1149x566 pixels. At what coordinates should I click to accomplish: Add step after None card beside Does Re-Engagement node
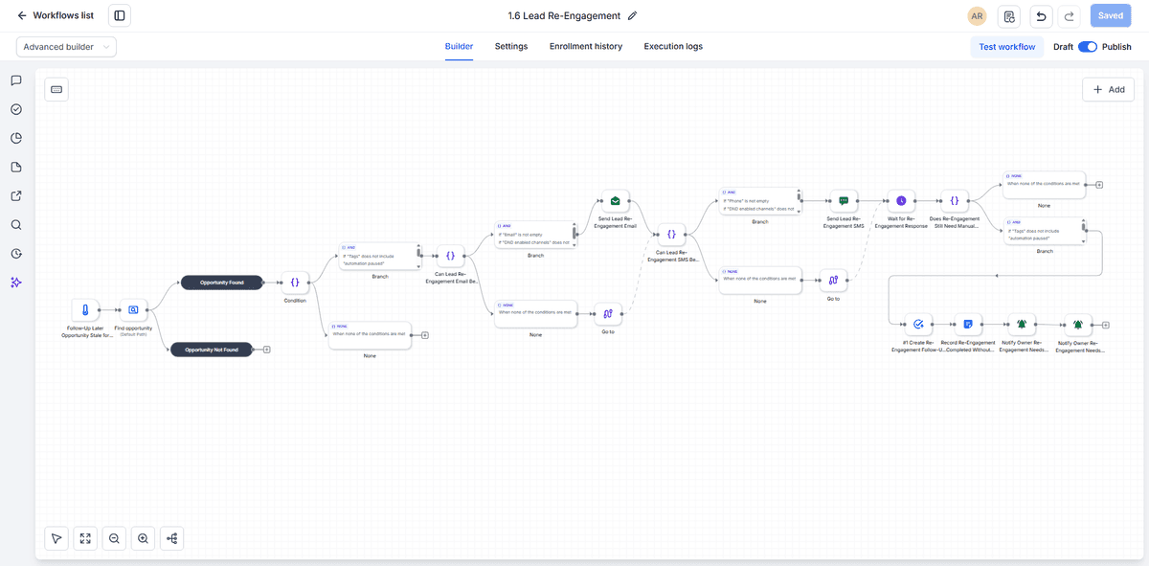1099,185
